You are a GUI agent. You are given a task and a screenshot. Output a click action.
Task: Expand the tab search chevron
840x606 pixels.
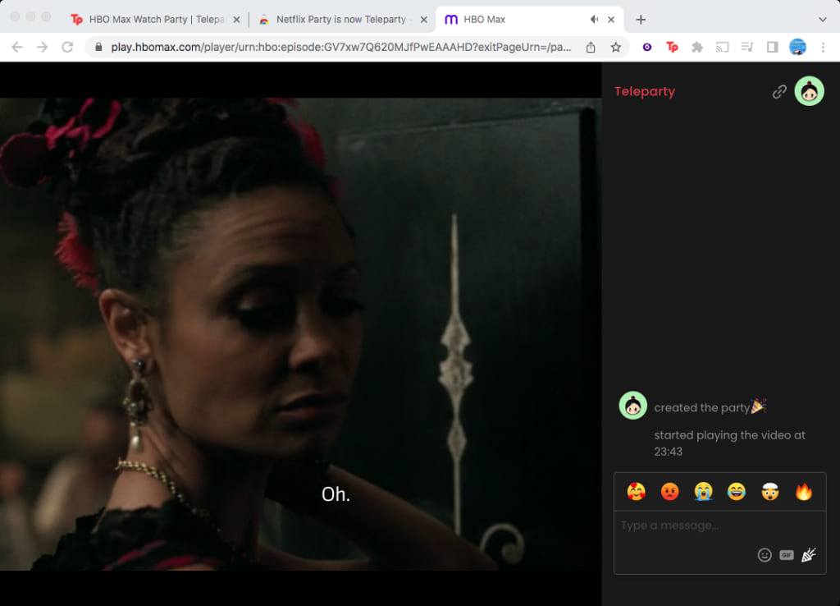tap(823, 19)
